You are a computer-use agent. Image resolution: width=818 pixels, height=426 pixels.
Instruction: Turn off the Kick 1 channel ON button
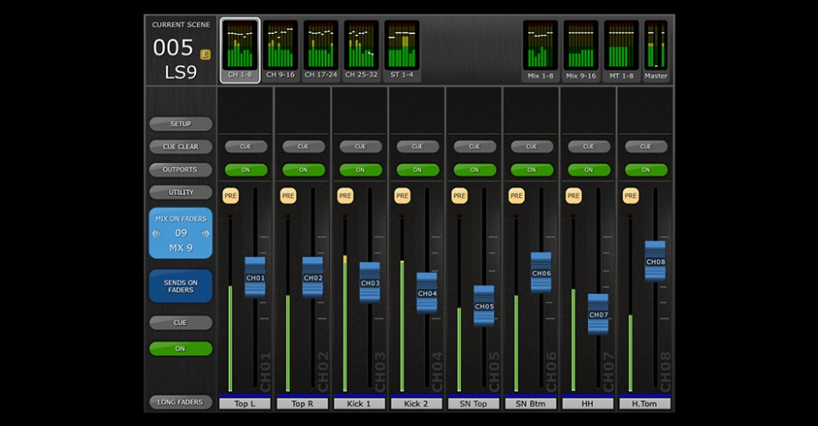point(360,170)
